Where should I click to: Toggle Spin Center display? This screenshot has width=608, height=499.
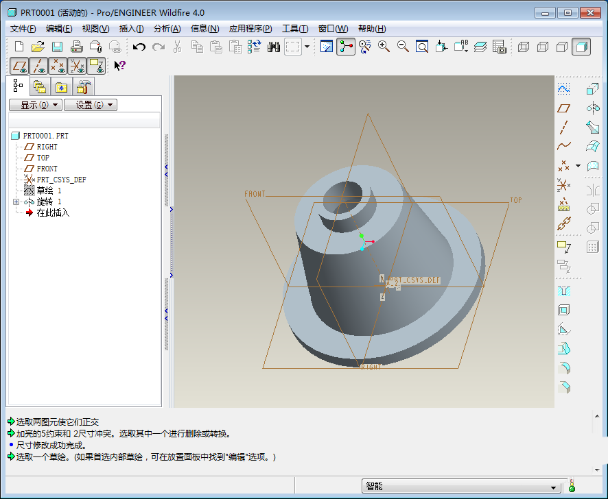[x=346, y=47]
